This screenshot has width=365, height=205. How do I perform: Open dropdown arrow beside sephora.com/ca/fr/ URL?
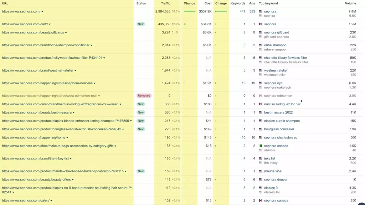(50, 24)
